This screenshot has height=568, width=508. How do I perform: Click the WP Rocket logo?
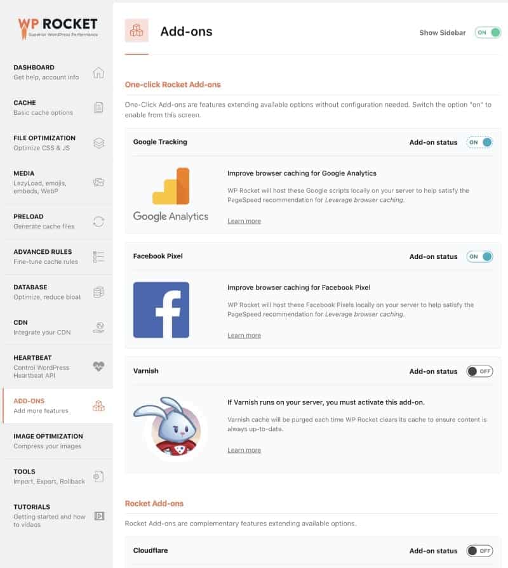pos(58,27)
